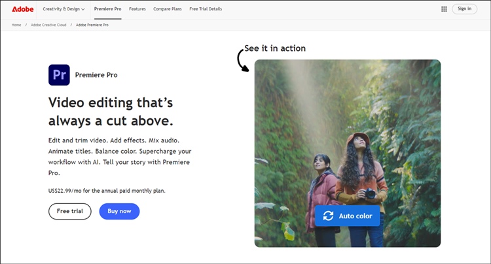Screen dimensions: 491x264
Task: Start the Free trial
Action: point(70,211)
